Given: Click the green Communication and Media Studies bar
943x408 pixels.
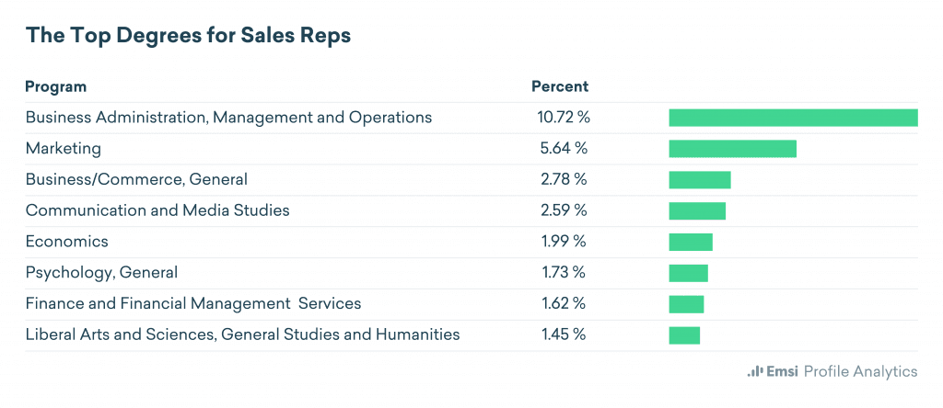Looking at the screenshot, I should coord(697,210).
